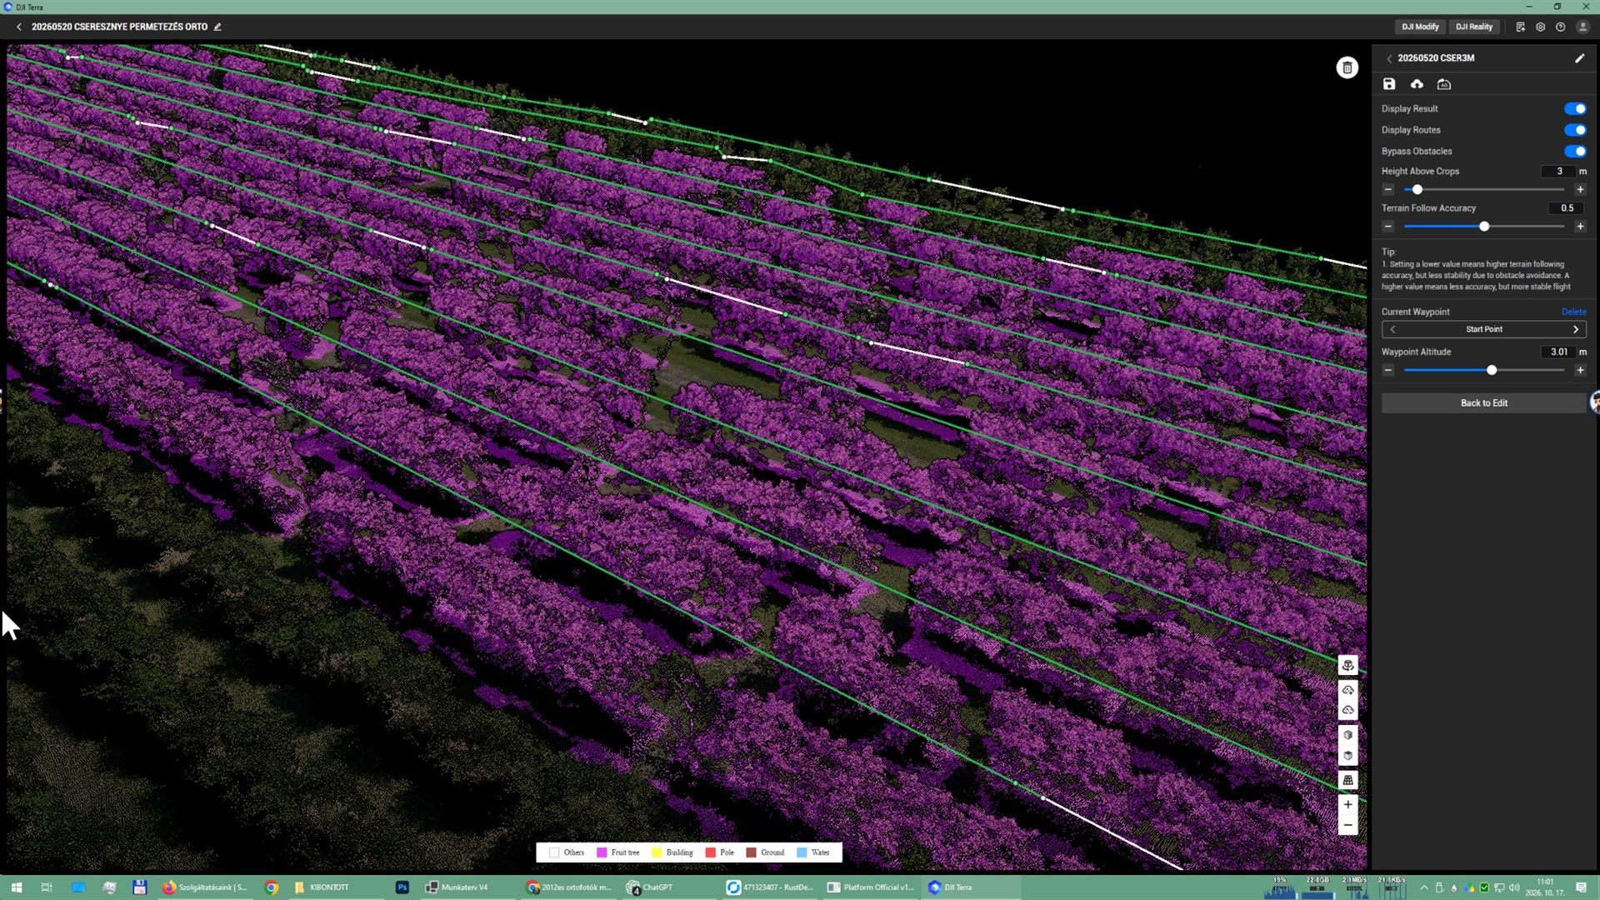The width and height of the screenshot is (1600, 900).
Task: Toggle the grid view icon in the viewport
Action: coord(1347,780)
